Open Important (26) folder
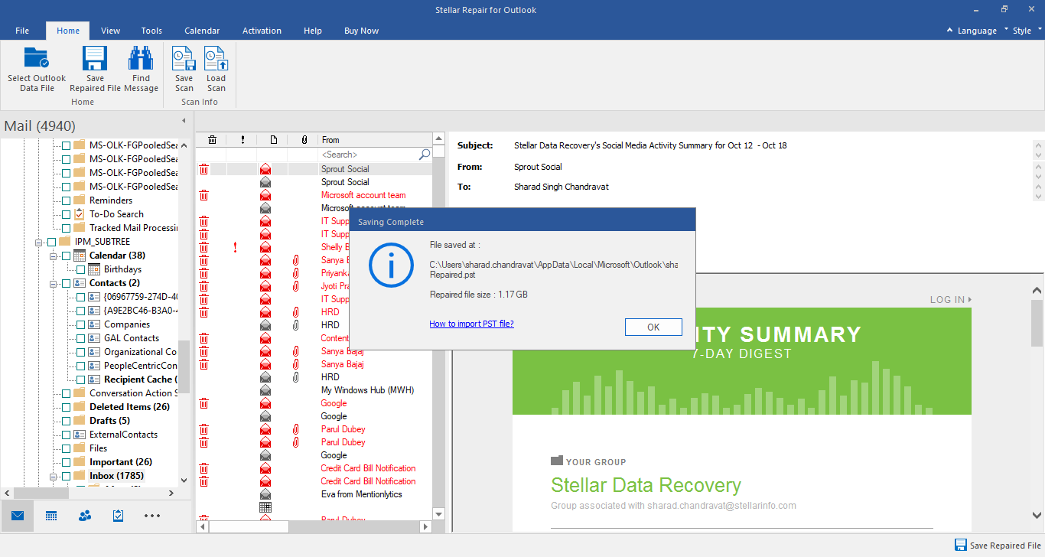This screenshot has width=1045, height=557. [121, 462]
